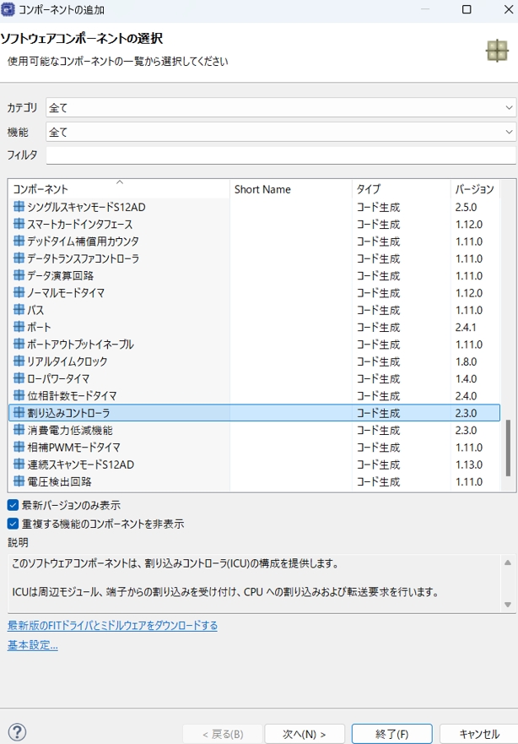Sort by バージョン column header
The height and width of the screenshot is (744, 518).
[x=474, y=189]
